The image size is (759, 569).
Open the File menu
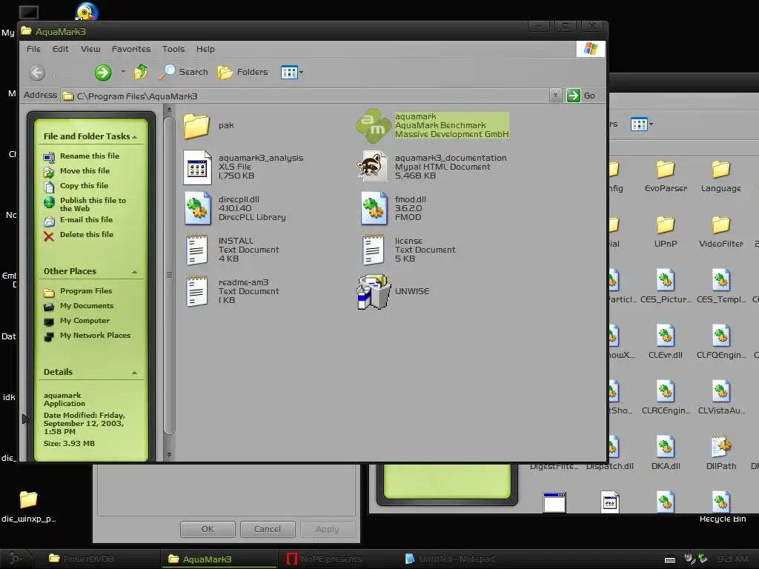(x=33, y=49)
